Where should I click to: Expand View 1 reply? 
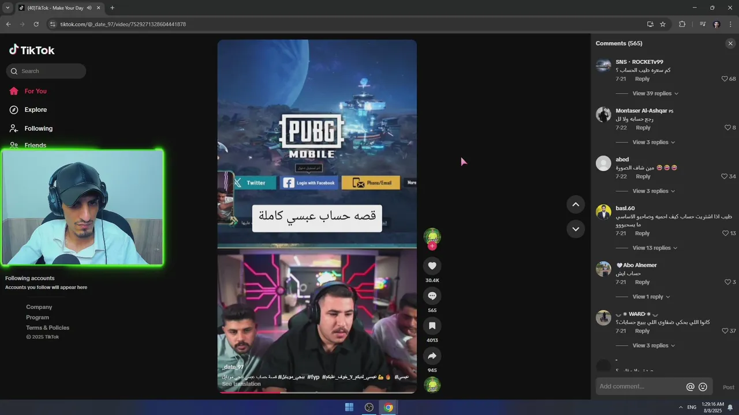point(651,297)
